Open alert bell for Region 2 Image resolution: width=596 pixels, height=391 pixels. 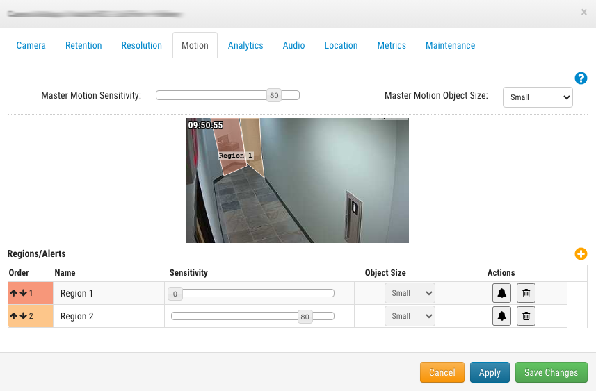(501, 317)
